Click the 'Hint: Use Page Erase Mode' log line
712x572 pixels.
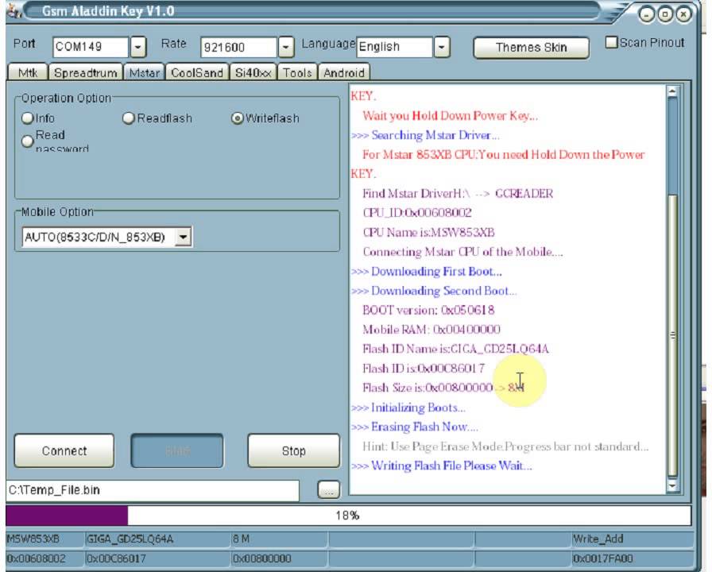(505, 446)
